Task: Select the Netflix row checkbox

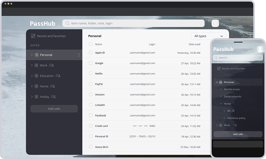Action: tap(91, 74)
